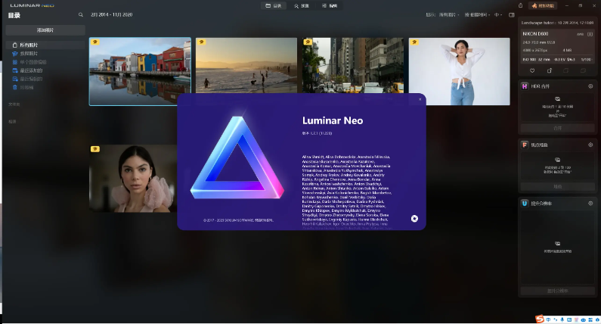This screenshot has height=324, width=601.
Task: Close the Luminar Neo about dialog
Action: click(420, 99)
